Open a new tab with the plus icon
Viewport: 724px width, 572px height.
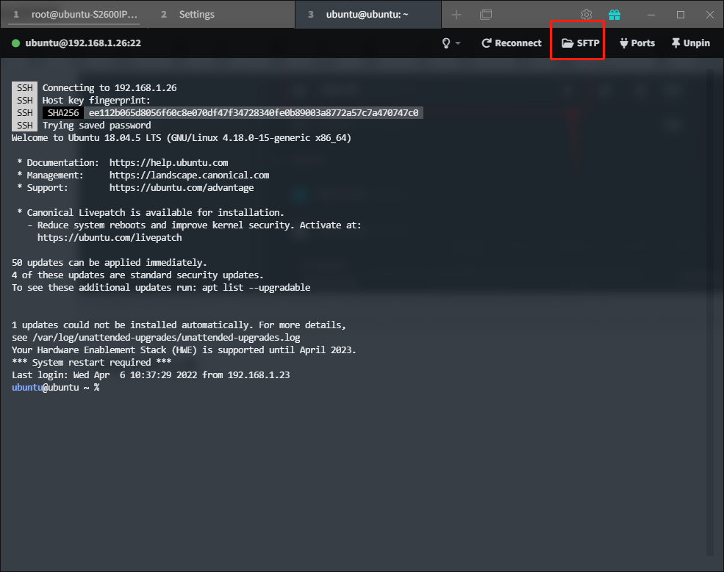[x=457, y=14]
